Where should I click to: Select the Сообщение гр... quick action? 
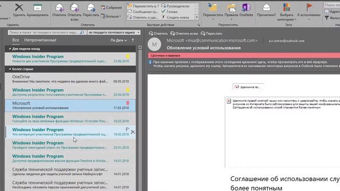click(143, 12)
